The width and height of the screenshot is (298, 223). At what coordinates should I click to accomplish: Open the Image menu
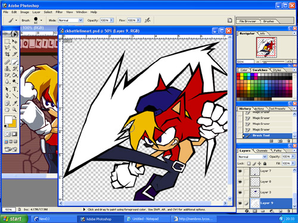[x=24, y=12]
